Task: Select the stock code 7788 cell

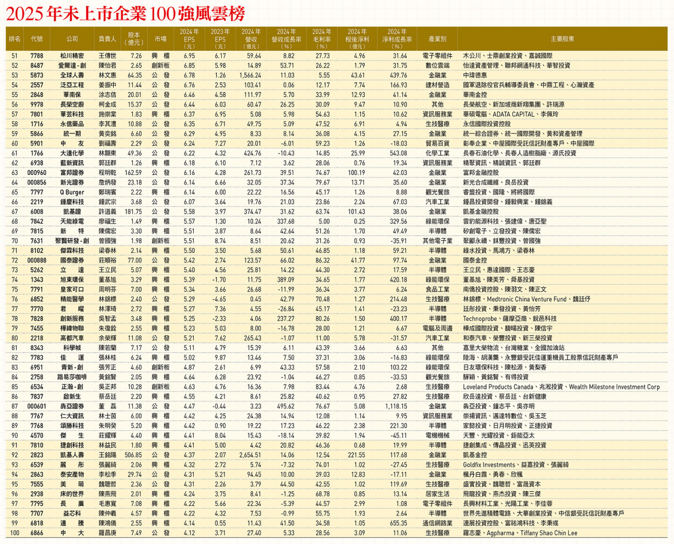Action: coord(37,56)
